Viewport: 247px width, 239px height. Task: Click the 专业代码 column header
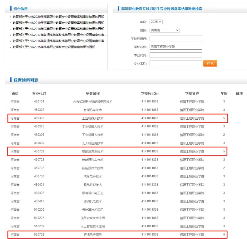(39, 93)
